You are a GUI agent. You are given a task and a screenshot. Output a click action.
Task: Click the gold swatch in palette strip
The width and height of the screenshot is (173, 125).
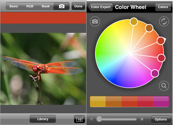click(98, 101)
